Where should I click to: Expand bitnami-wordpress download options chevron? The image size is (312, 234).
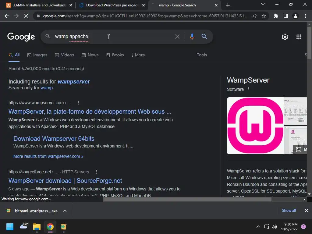click(x=65, y=211)
